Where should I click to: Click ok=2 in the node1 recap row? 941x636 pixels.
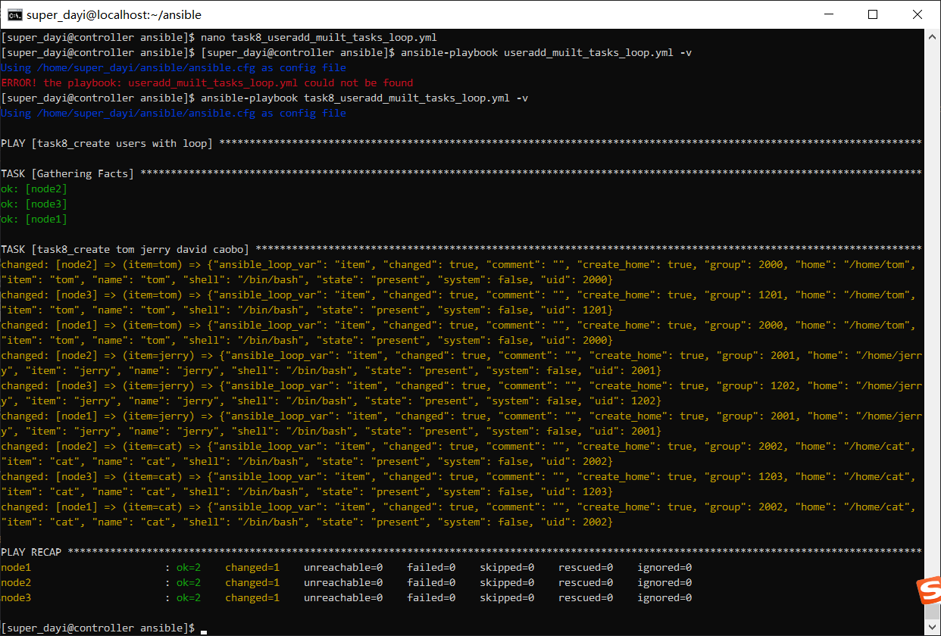pyautogui.click(x=189, y=567)
